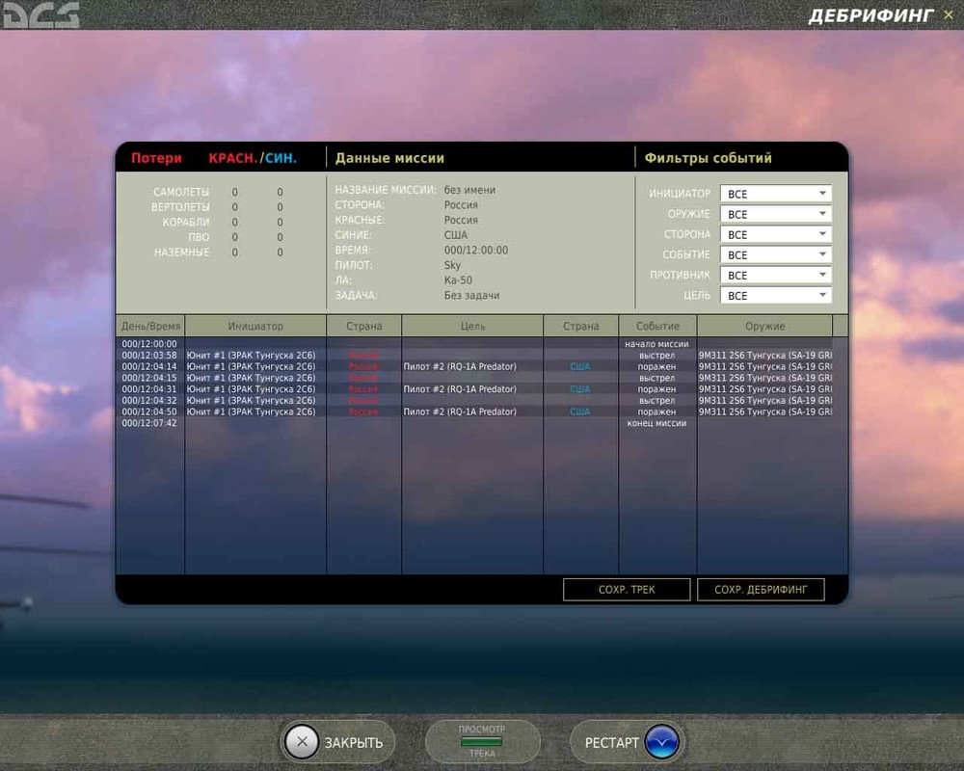
Task: Click the КРАСН. losses header label
Action: pyautogui.click(x=233, y=158)
